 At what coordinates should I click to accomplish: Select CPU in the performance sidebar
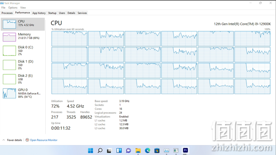coord(23,24)
